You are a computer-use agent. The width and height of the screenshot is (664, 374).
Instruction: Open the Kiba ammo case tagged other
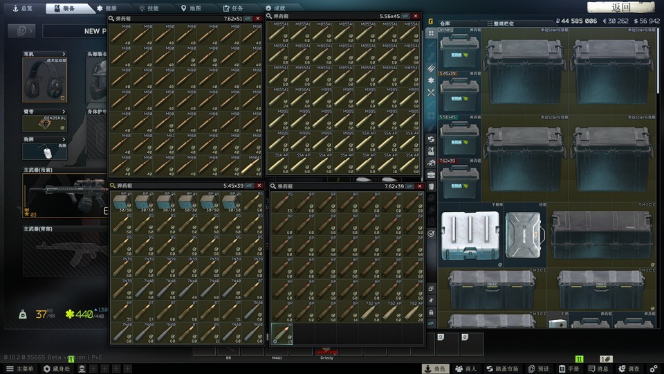(459, 50)
